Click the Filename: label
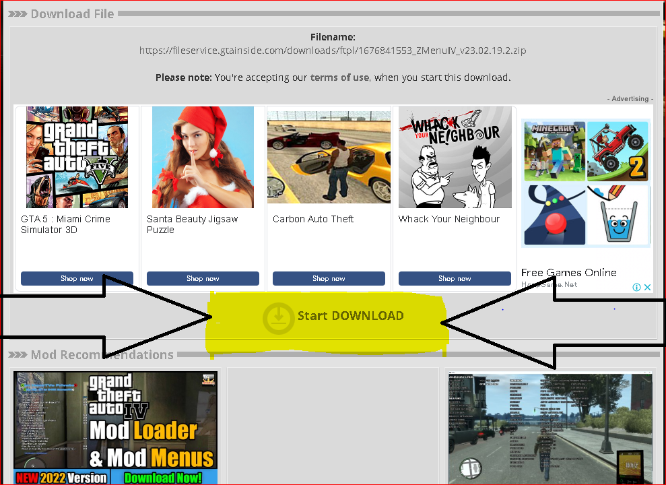Image resolution: width=666 pixels, height=485 pixels. pos(333,37)
